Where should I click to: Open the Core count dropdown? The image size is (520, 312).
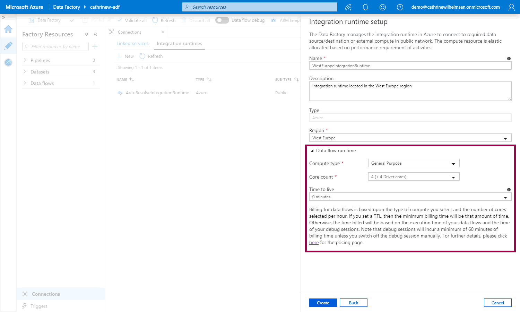click(414, 177)
